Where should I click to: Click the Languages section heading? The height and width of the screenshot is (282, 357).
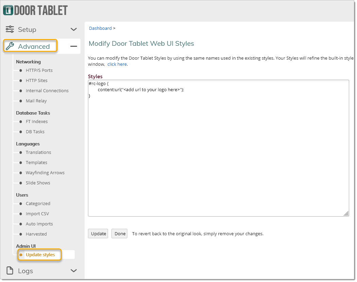28,144
